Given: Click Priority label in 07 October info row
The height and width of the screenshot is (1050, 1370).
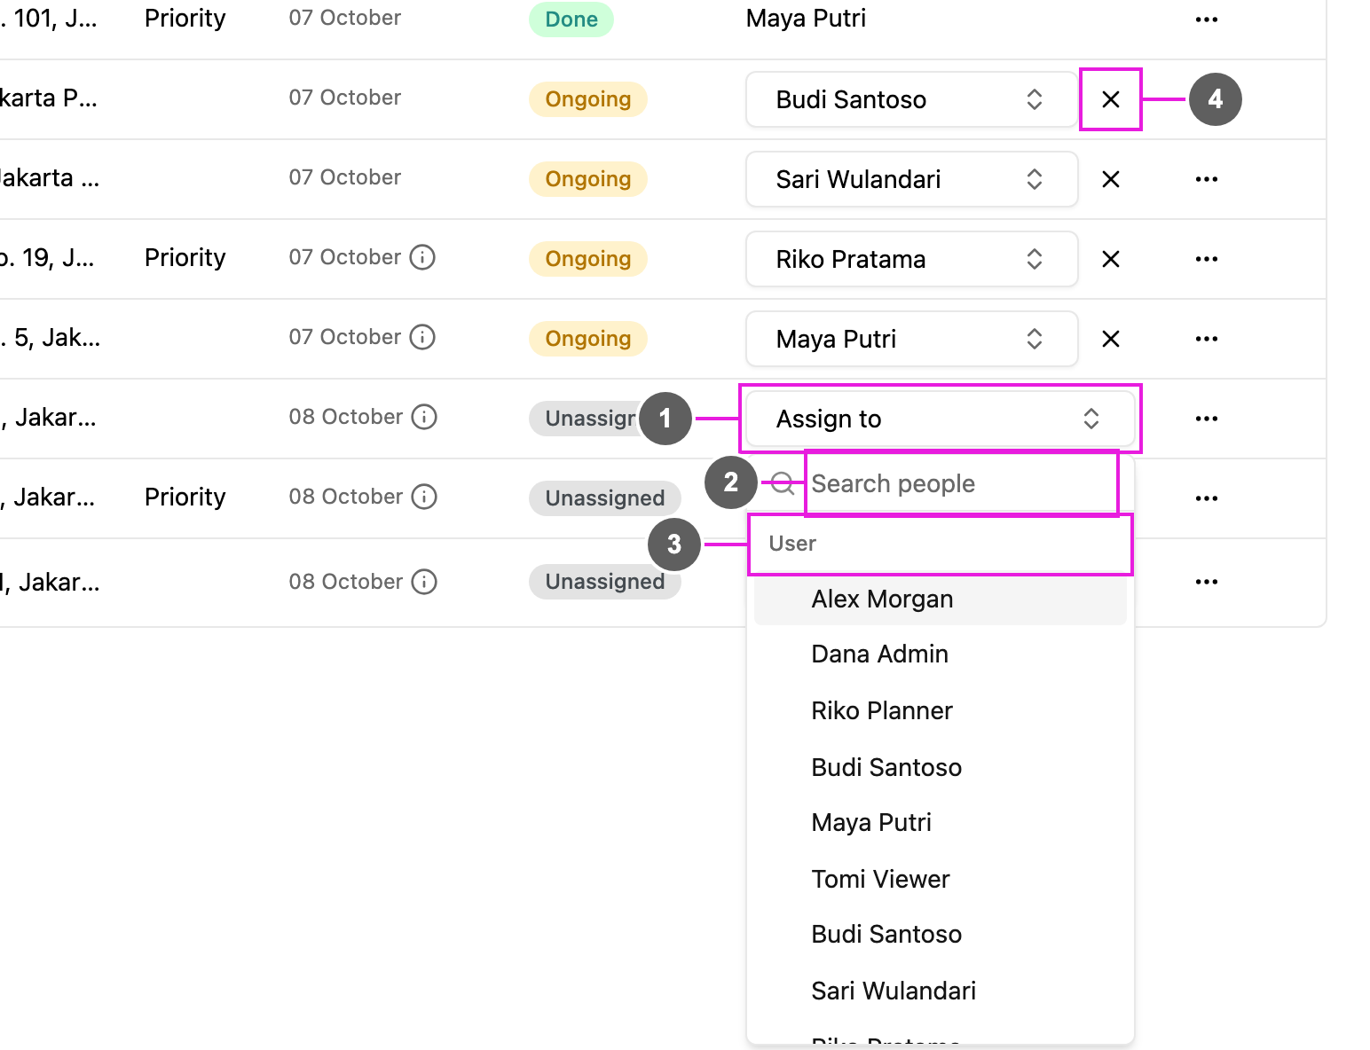Looking at the screenshot, I should pos(185,257).
